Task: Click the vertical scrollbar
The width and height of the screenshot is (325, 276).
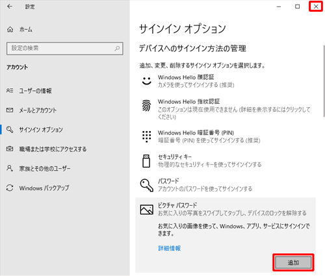Action: tap(324, 81)
